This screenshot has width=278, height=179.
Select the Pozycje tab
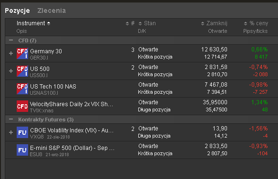point(17,10)
